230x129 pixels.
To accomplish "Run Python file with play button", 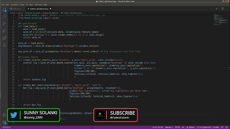I will click(216, 9).
